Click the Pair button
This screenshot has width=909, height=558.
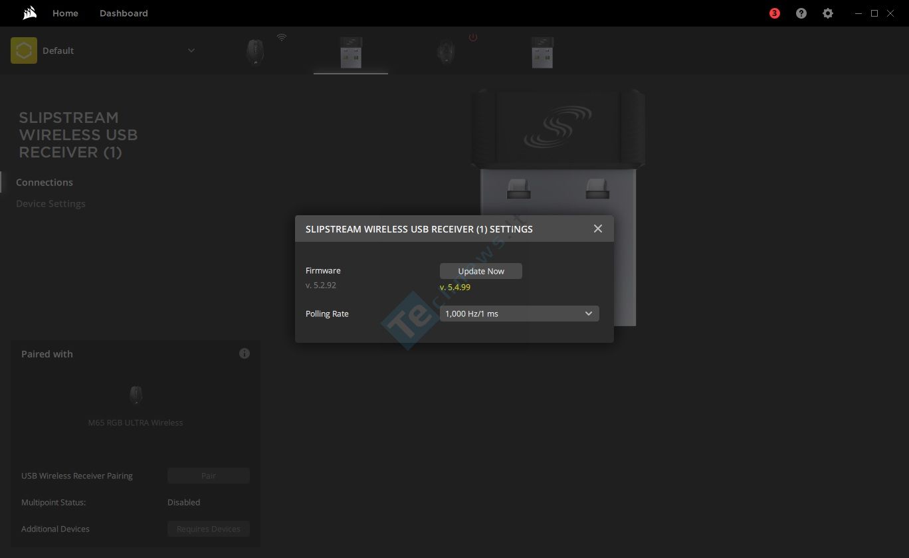point(209,476)
